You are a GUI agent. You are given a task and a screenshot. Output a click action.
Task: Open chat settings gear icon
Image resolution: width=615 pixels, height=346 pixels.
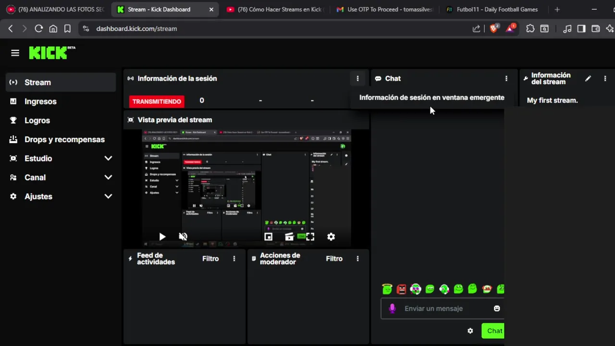click(470, 331)
